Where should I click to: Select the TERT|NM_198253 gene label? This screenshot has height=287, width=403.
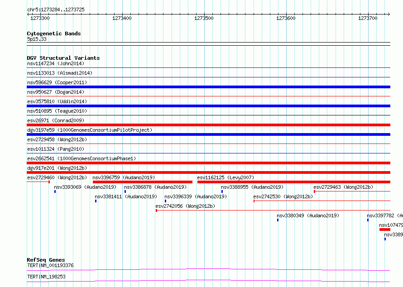(x=46, y=277)
